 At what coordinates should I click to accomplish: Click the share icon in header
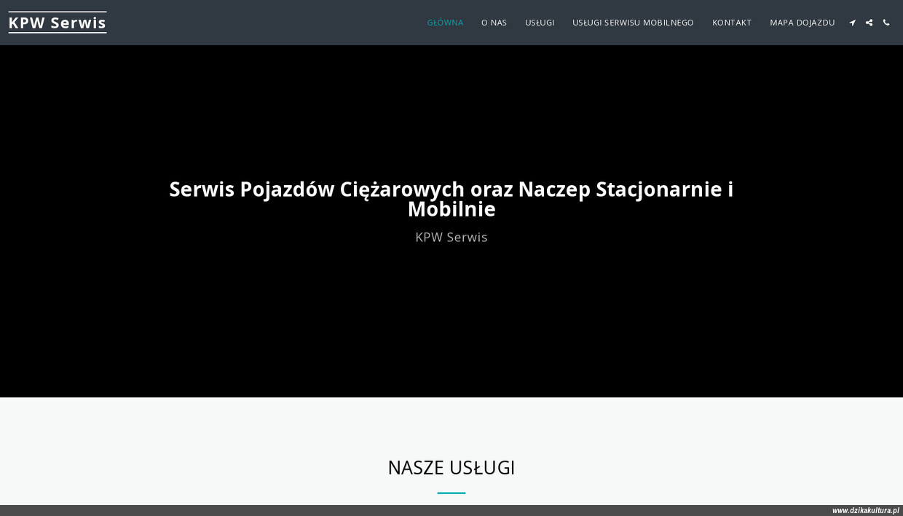[x=869, y=23]
